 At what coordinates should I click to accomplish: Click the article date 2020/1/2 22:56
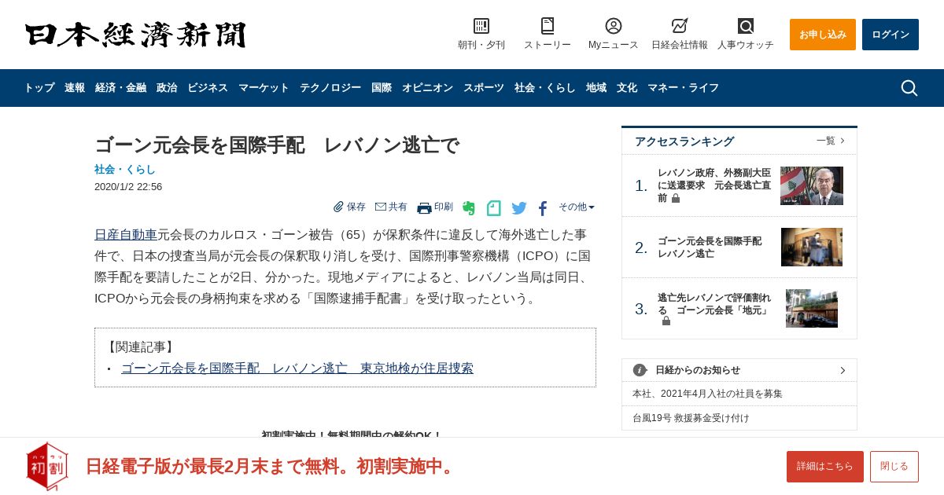tap(128, 186)
